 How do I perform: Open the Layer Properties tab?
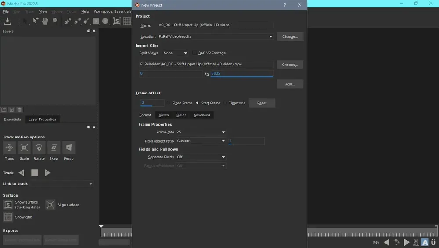point(42,119)
